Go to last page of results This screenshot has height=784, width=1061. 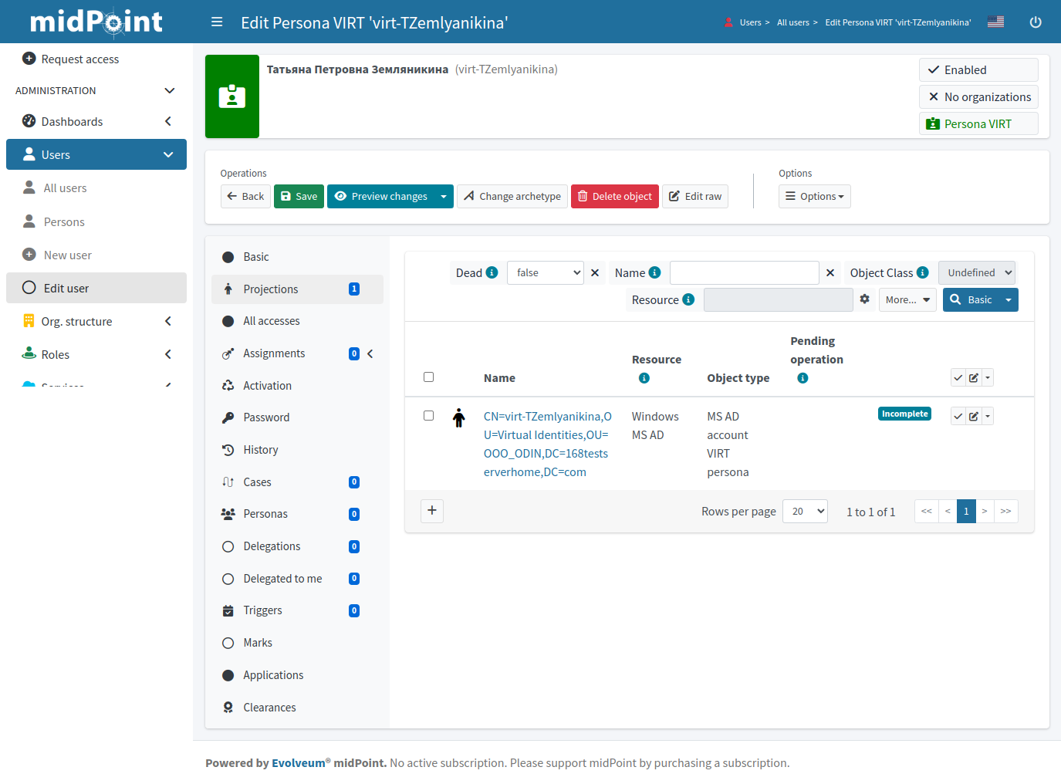pos(1005,511)
